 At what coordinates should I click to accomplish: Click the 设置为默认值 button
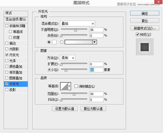65,109
